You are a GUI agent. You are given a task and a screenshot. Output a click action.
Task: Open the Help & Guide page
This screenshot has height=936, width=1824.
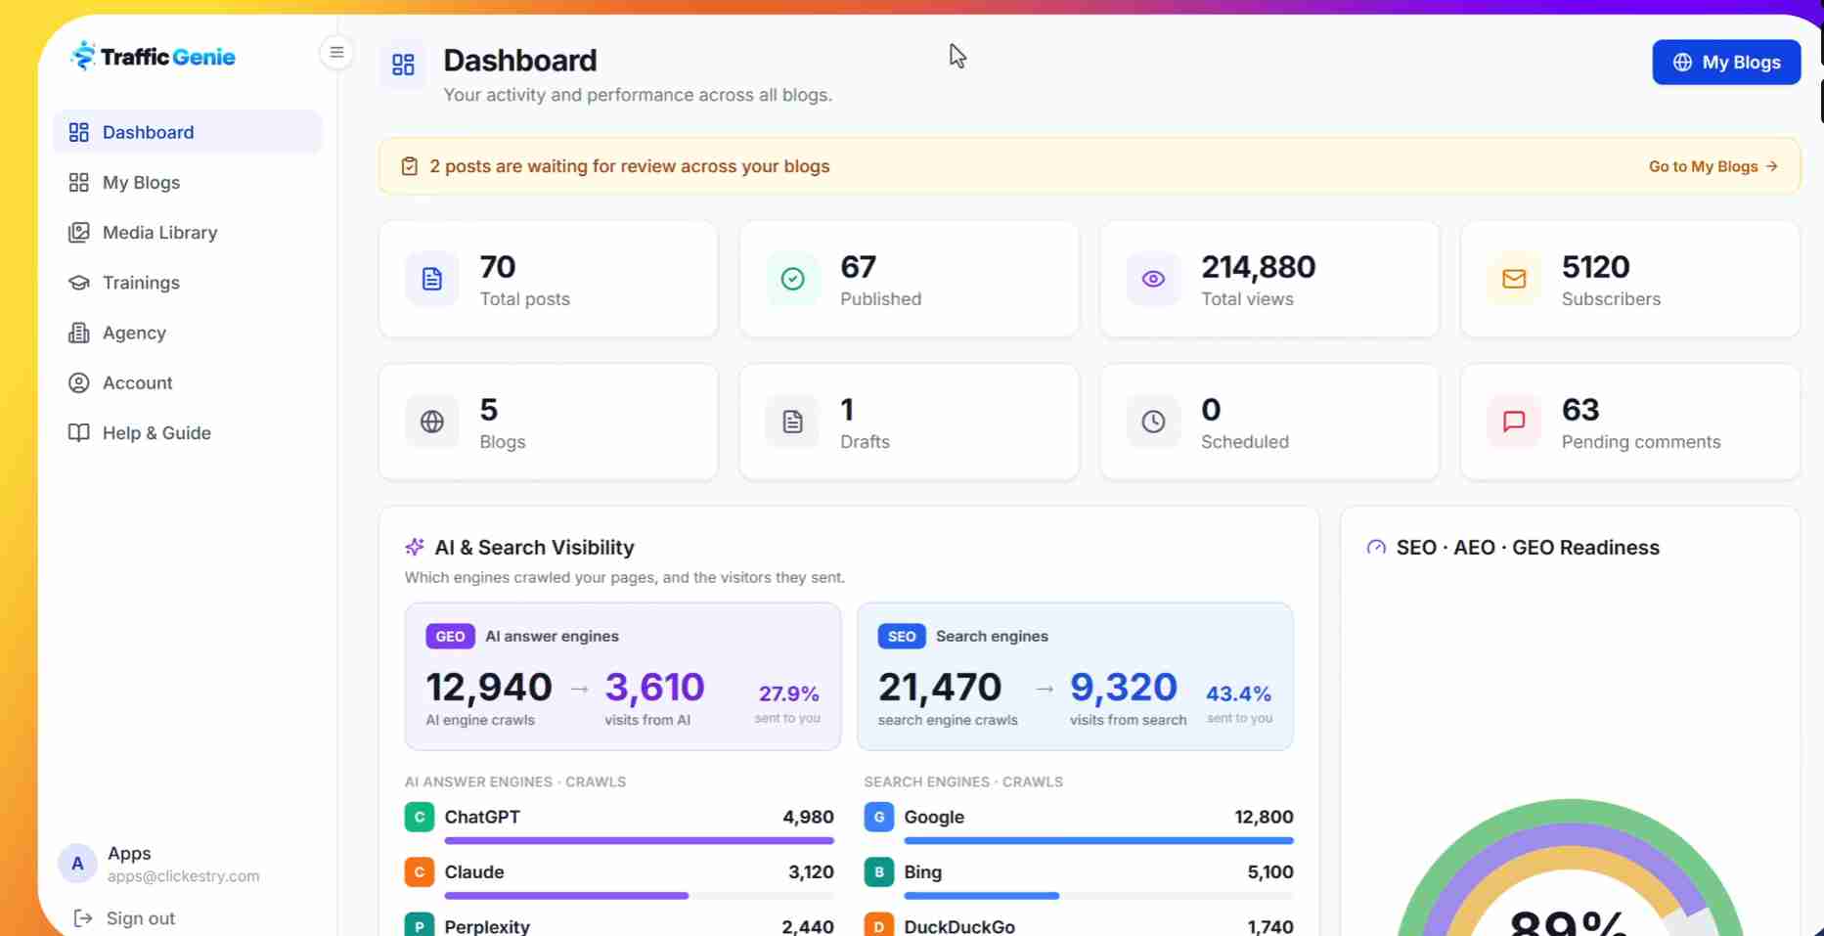pos(188,432)
